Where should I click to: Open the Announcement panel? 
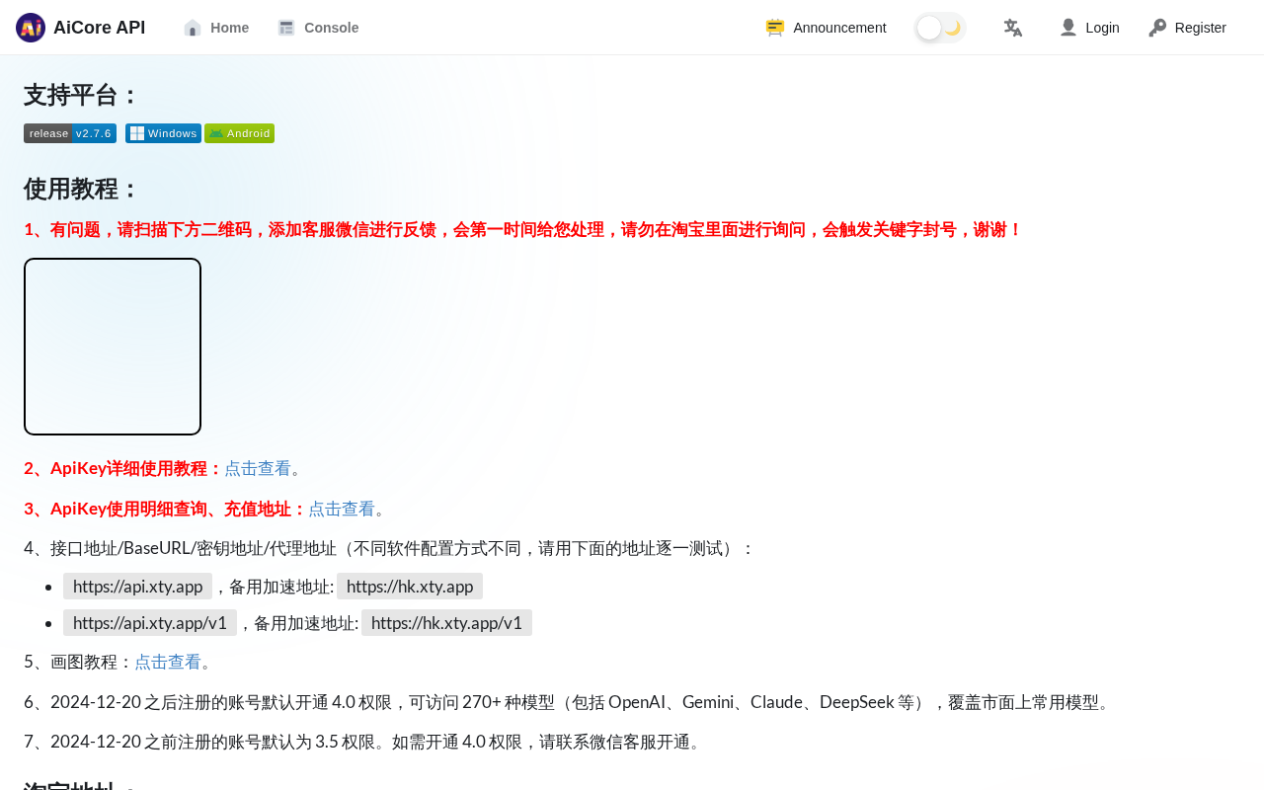[x=826, y=28]
